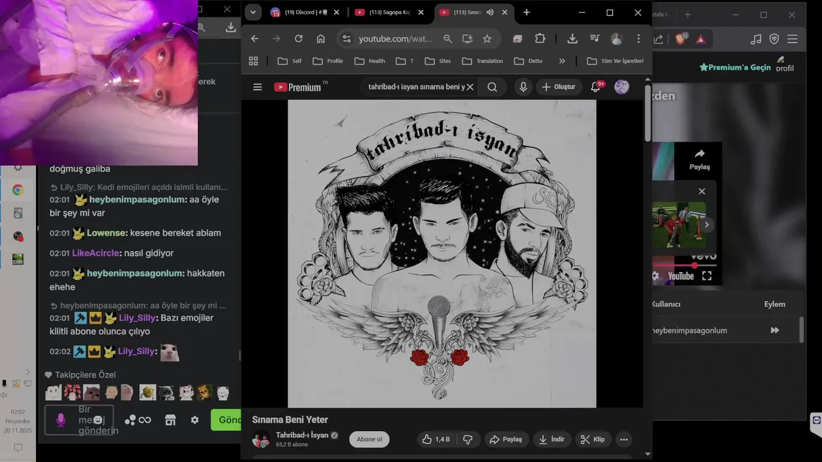Open YouTube account avatar menu
Image resolution: width=822 pixels, height=462 pixels.
coord(622,87)
